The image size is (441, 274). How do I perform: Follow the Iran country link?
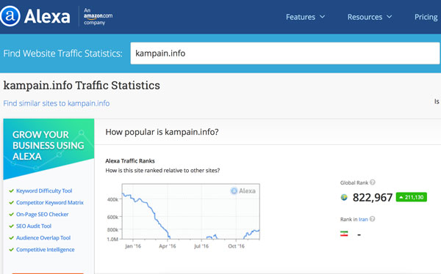pyautogui.click(x=363, y=219)
